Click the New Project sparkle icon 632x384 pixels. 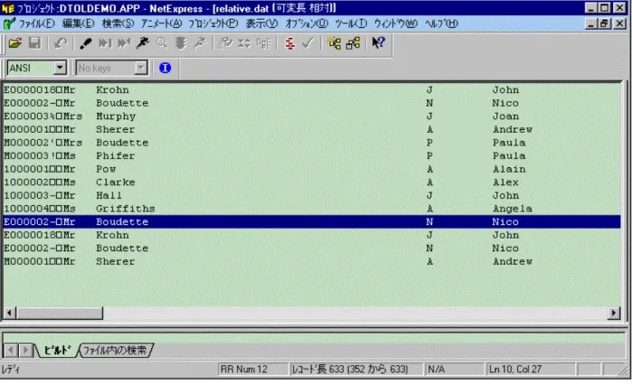pos(334,43)
